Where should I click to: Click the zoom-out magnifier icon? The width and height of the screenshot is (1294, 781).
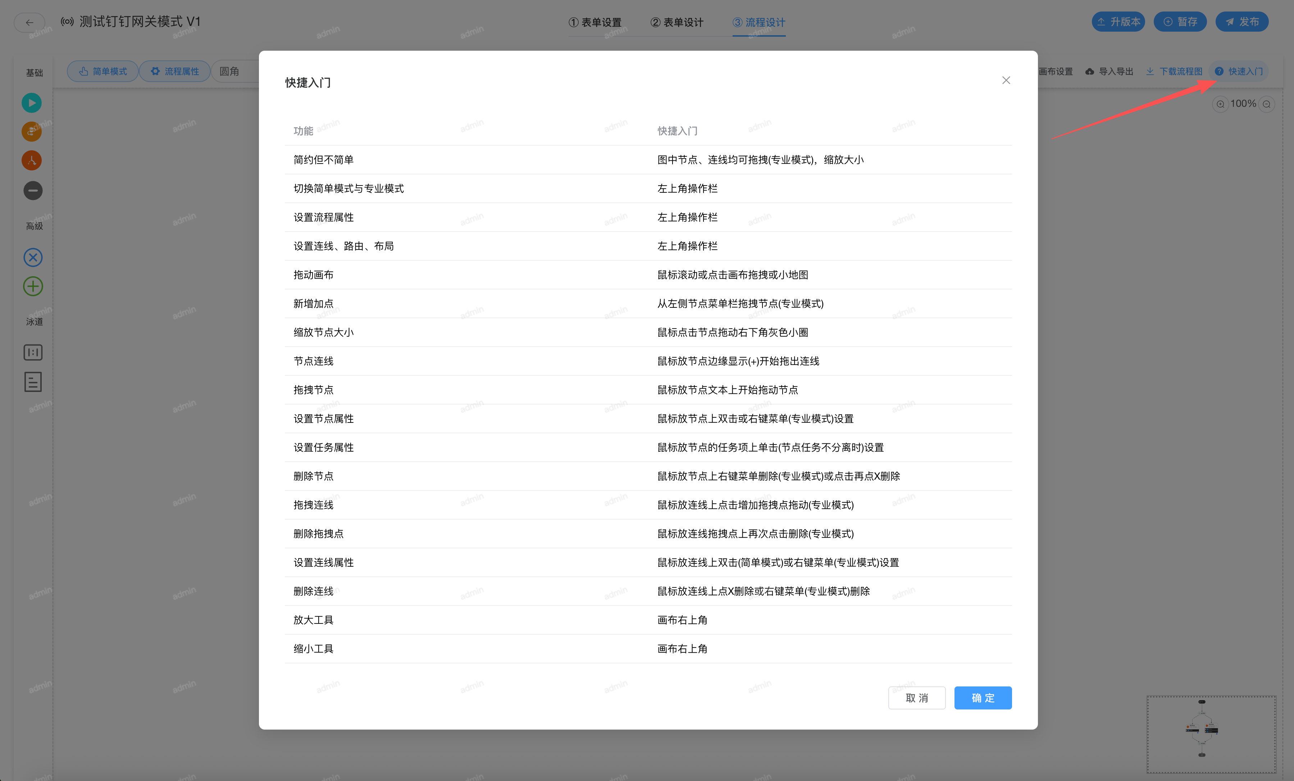click(x=1267, y=104)
